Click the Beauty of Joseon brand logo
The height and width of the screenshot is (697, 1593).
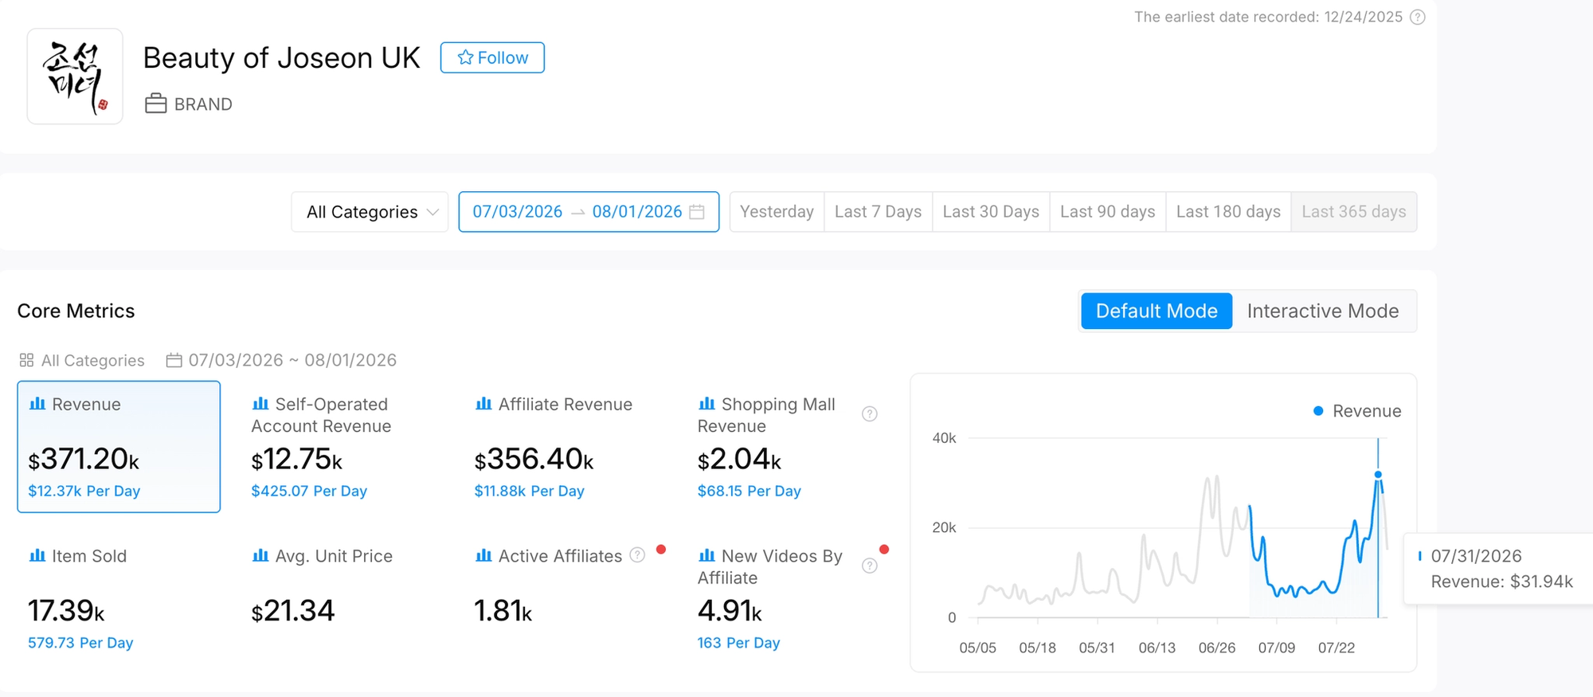pos(75,76)
